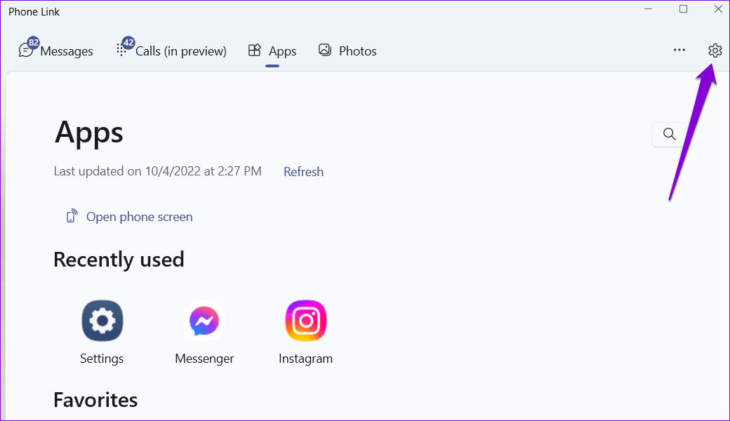Click the Instagram app label
This screenshot has width=730, height=421.
pos(306,359)
